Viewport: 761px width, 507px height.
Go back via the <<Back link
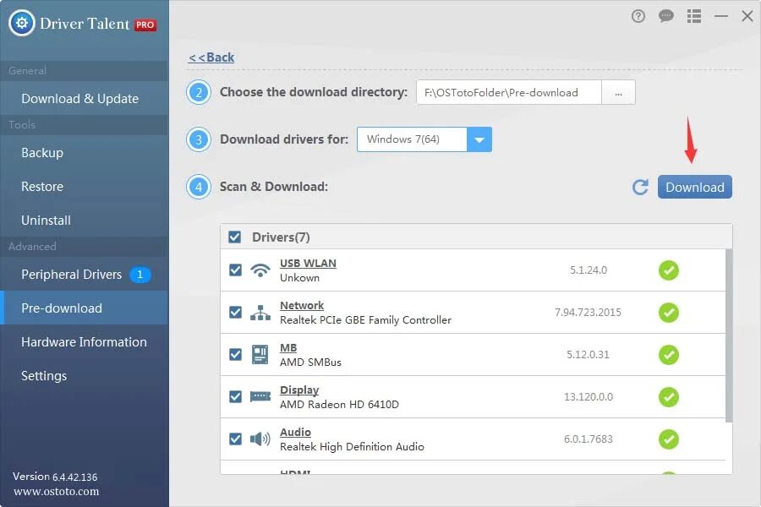[211, 57]
